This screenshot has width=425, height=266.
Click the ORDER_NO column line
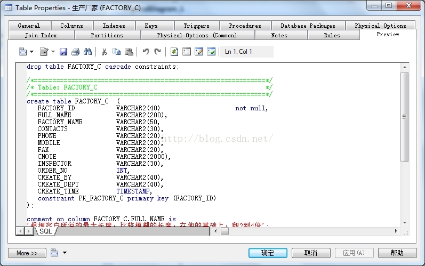point(84,171)
